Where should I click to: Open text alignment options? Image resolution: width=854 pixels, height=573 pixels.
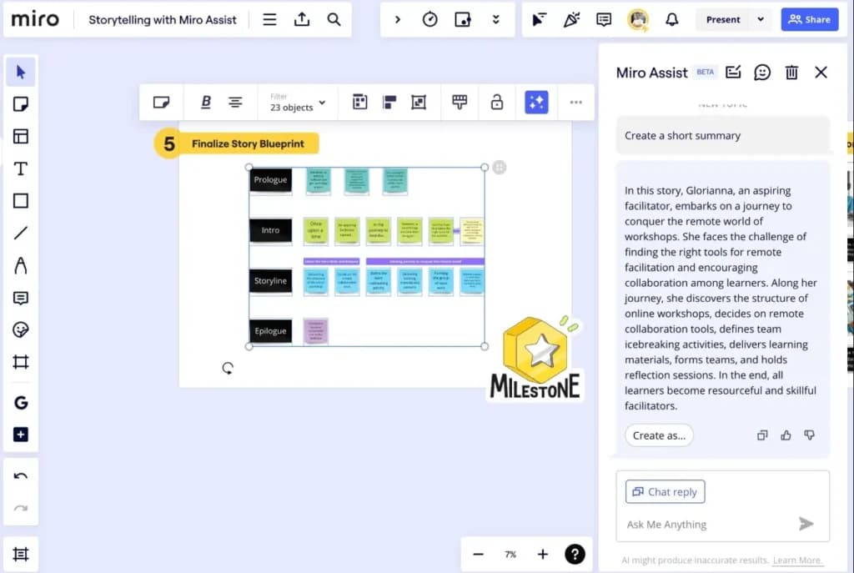(235, 102)
